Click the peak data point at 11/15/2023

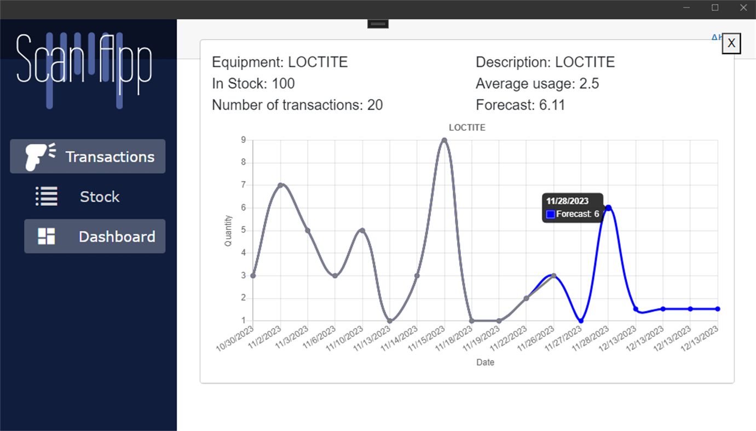click(x=443, y=140)
